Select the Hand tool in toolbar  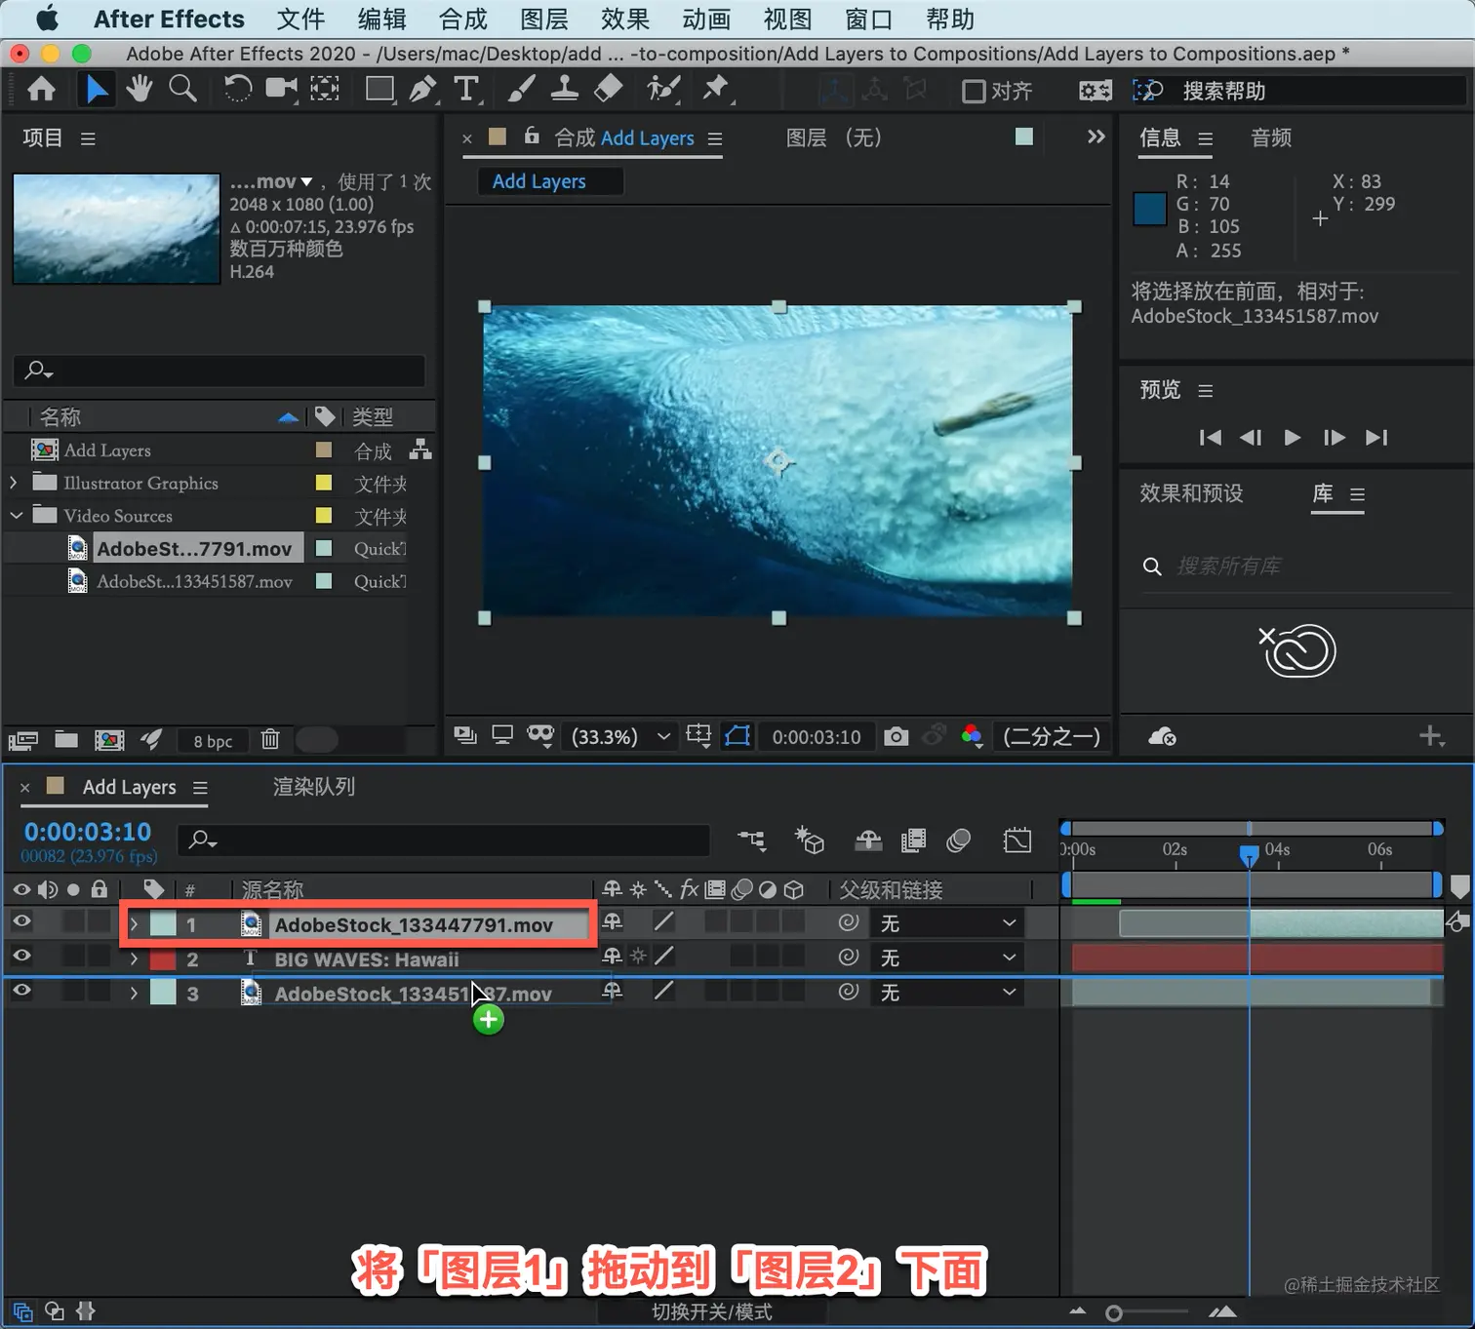140,90
